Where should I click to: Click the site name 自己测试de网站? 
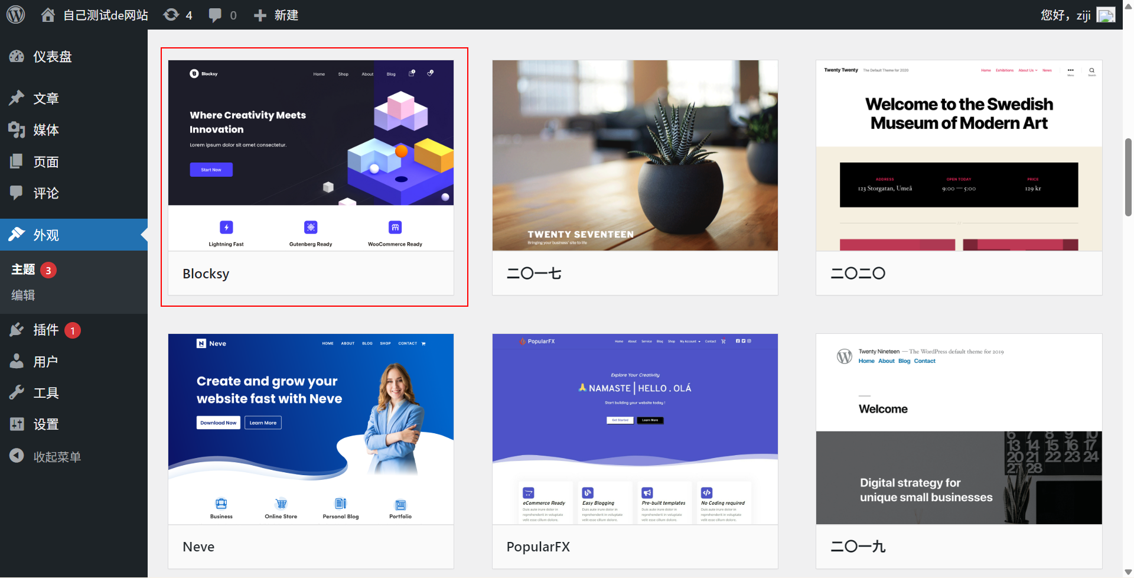pyautogui.click(x=106, y=15)
